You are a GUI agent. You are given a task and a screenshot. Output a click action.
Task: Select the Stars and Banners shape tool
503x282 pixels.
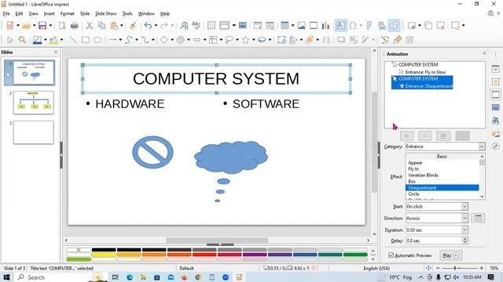[x=245, y=40]
